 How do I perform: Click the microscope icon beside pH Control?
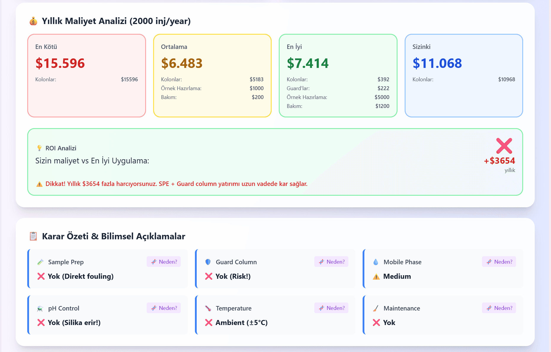[x=40, y=308]
